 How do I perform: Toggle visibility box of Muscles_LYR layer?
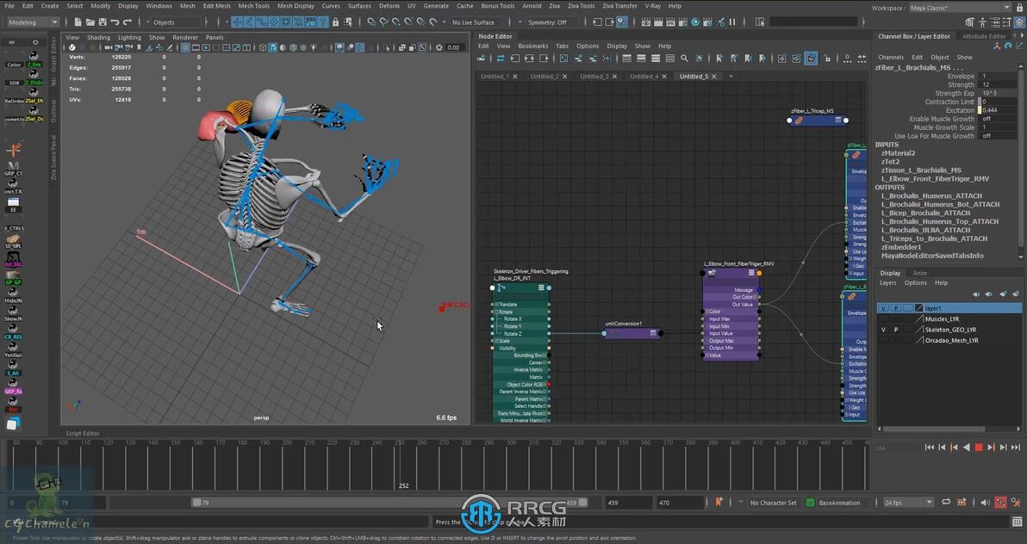883,318
